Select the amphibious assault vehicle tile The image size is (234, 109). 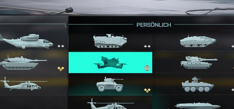110,41
